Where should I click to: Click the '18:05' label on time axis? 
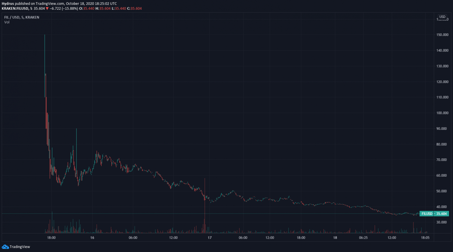[x=425, y=238]
